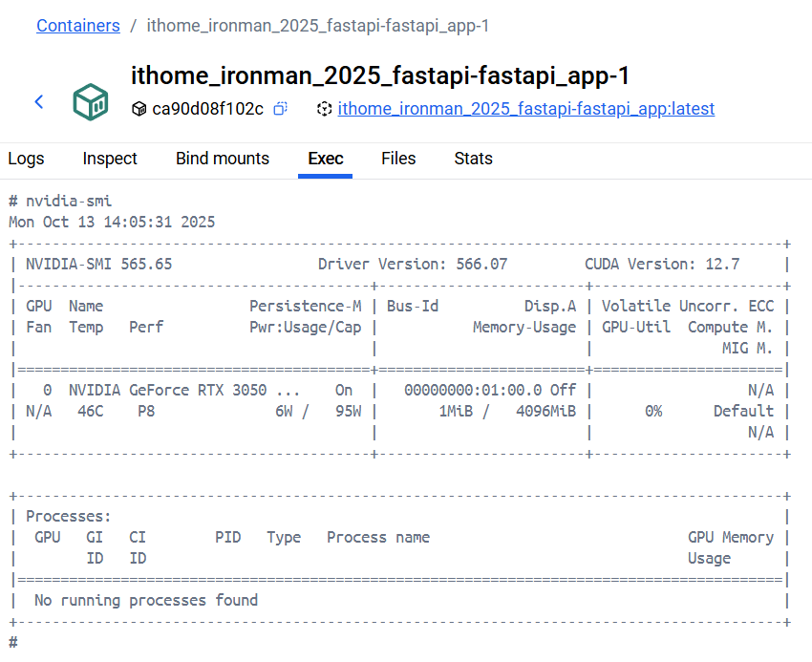Switch to the Files tab
Screen dimensions: 812x662
pyautogui.click(x=398, y=159)
